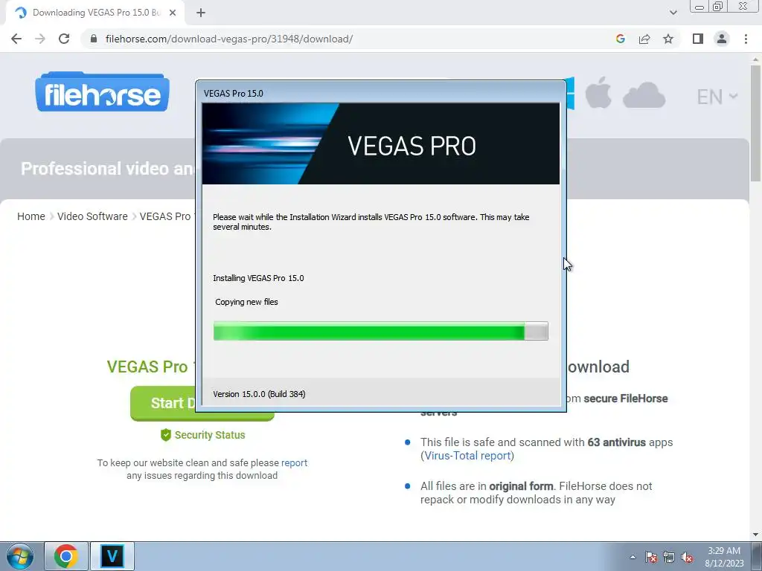The height and width of the screenshot is (571, 762).
Task: Open the Windows Start button
Action: click(x=20, y=556)
